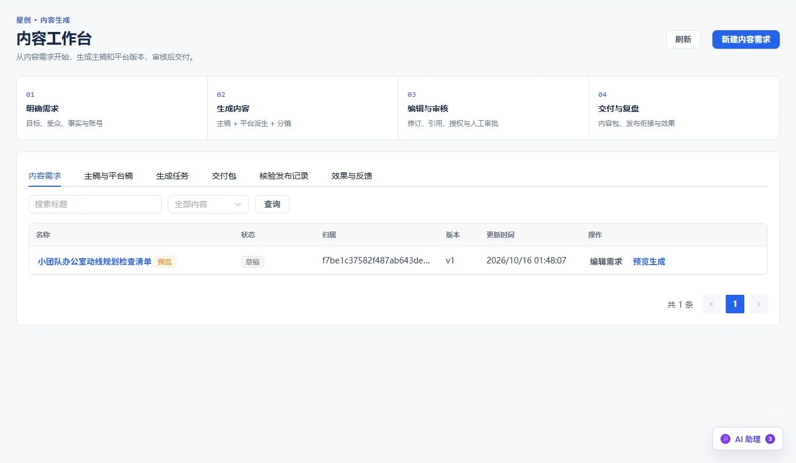Viewport: 796px width, 463px height.
Task: Click the version cell v1
Action: click(450, 261)
